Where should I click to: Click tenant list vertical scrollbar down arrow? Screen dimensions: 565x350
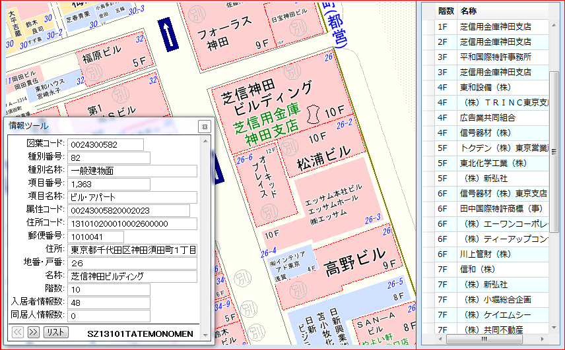pyautogui.click(x=554, y=328)
